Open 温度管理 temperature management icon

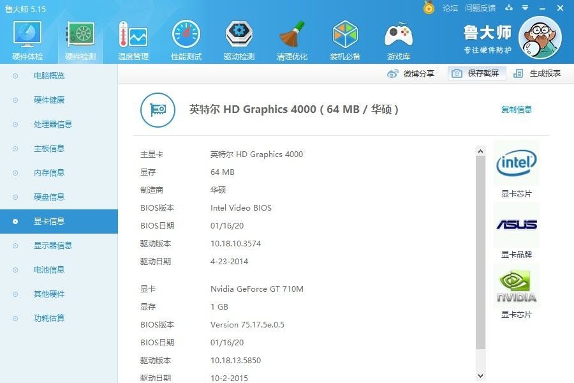[x=133, y=35]
